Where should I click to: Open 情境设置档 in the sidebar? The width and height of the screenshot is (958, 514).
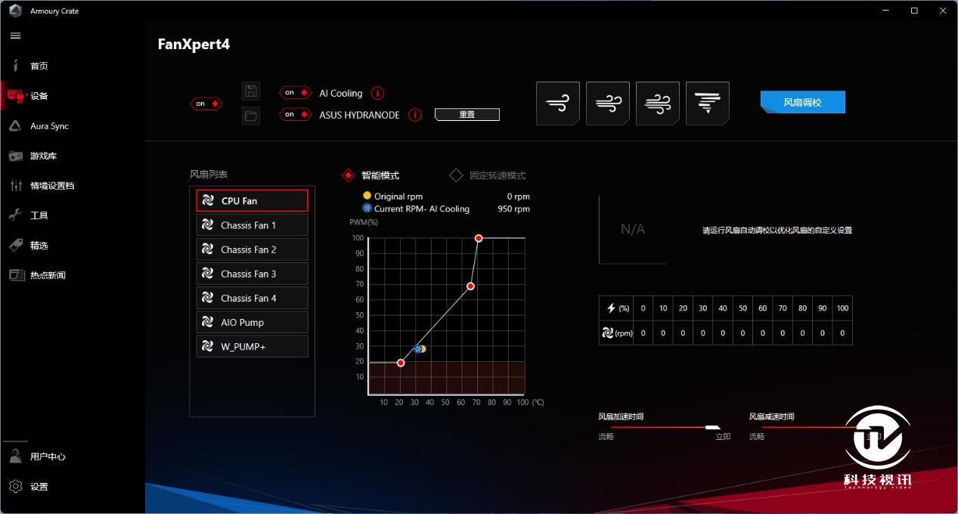tap(52, 186)
